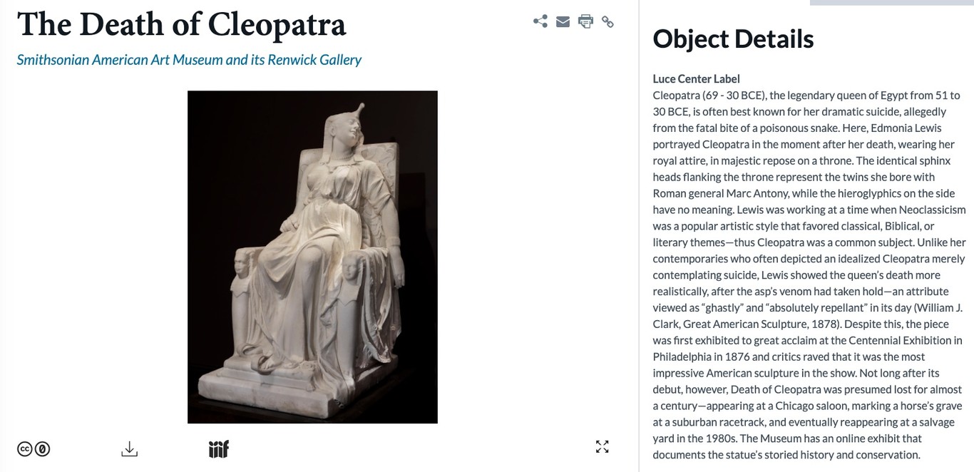Click the printer icon
Image resolution: width=974 pixels, height=472 pixels.
click(585, 21)
